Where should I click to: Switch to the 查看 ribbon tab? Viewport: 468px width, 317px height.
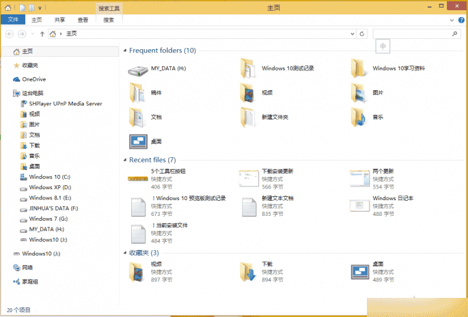click(x=83, y=20)
